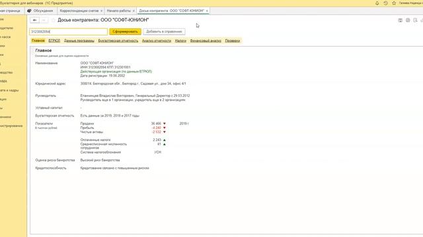
Task: Click the Прибыль value -4 240
Action: [x=157, y=128]
